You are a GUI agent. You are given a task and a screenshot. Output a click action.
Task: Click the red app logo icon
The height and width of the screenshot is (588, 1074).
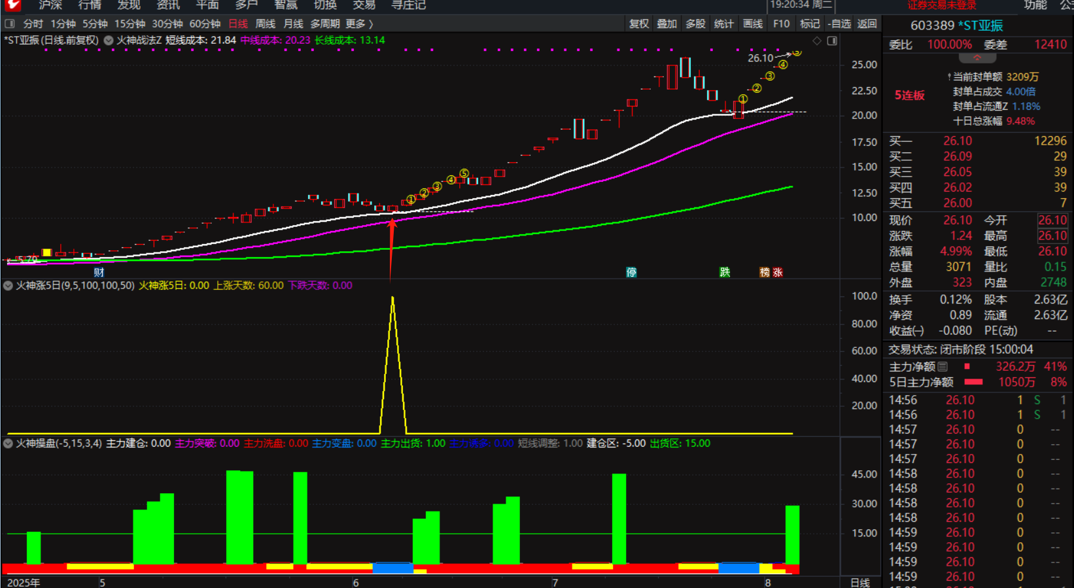[x=12, y=5]
